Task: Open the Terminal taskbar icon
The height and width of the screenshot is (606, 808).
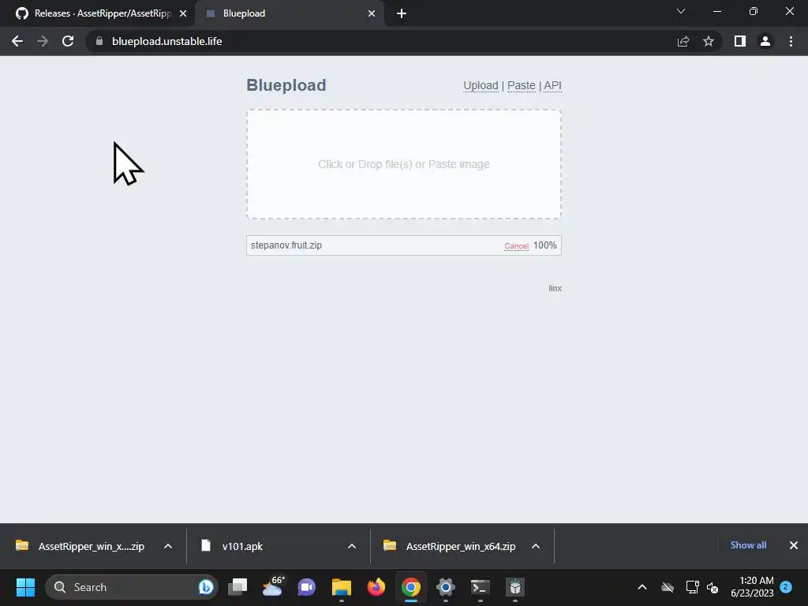Action: [481, 587]
